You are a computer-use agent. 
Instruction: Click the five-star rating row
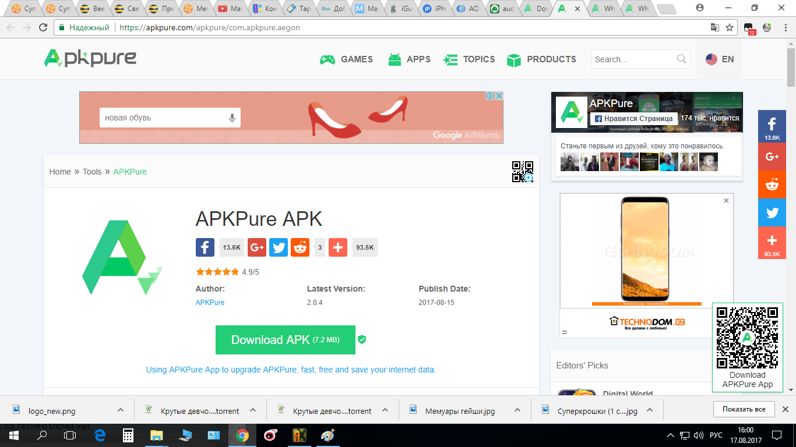[x=217, y=272]
